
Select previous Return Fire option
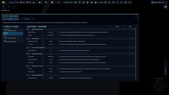pyautogui.click(x=43, y=57)
